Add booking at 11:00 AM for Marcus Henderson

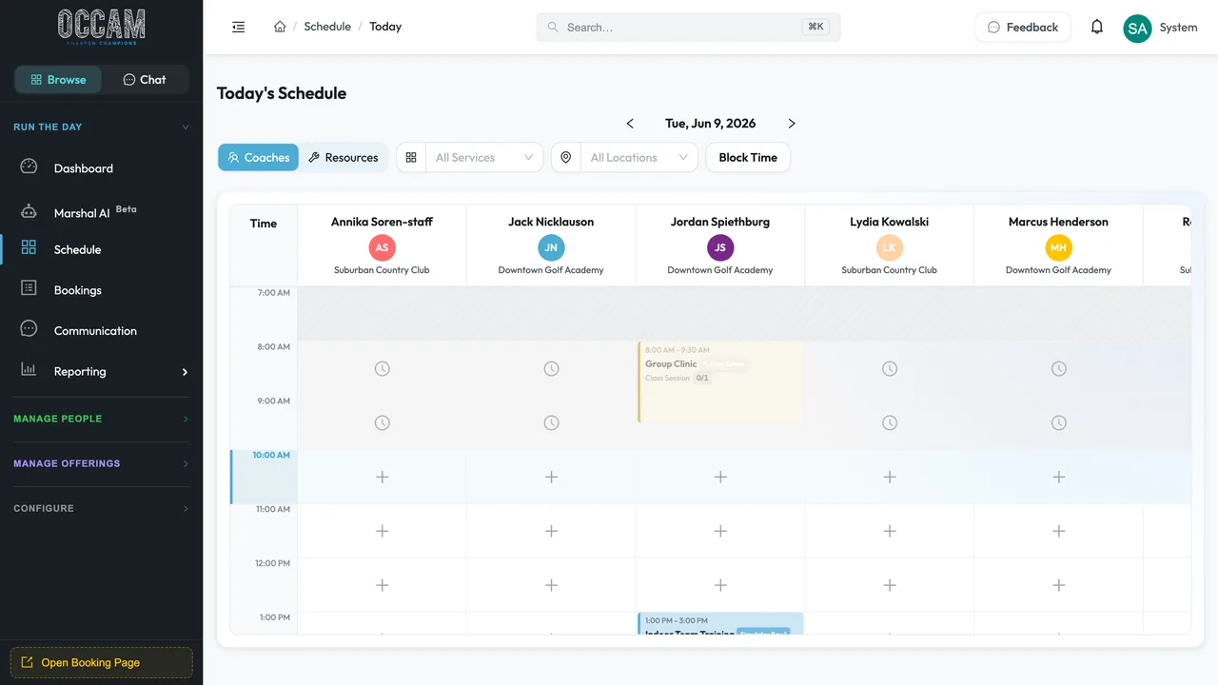click(x=1059, y=531)
